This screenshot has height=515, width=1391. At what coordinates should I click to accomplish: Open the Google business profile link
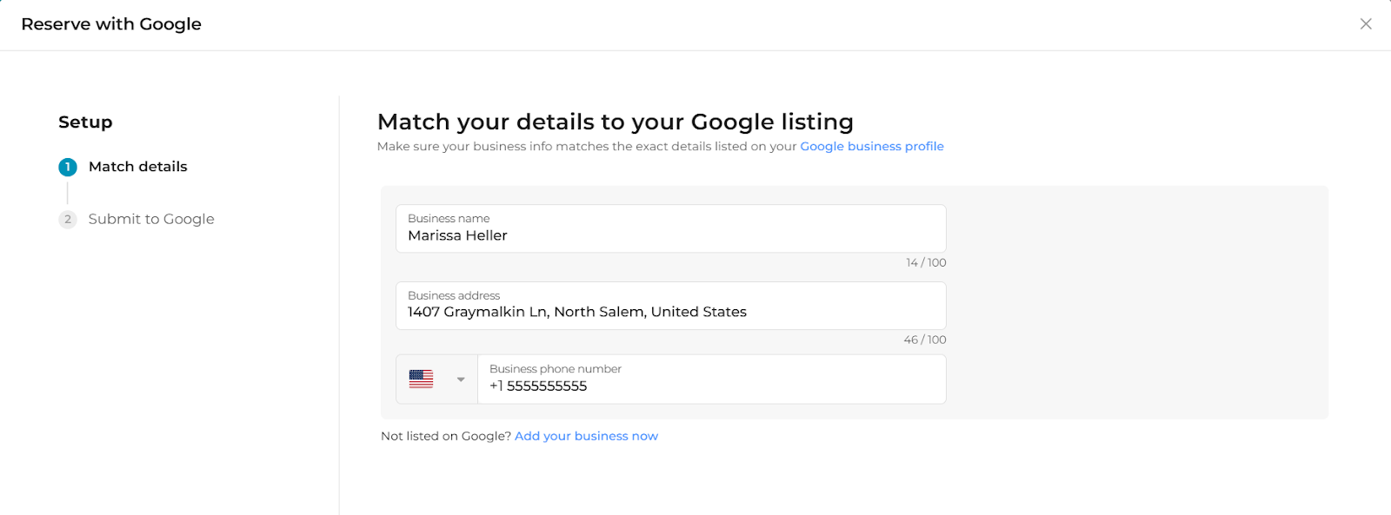(x=871, y=147)
